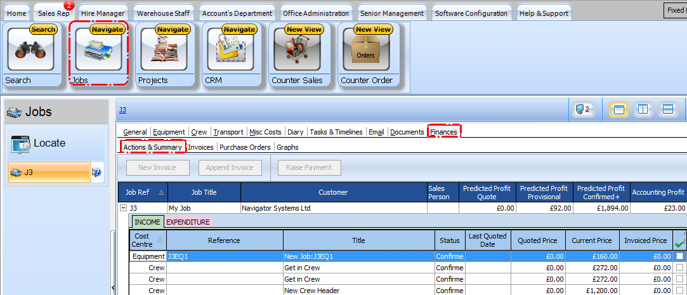The image size is (687, 295).
Task: Tick checkbox for Equipment J3EQ1 row
Action: [x=679, y=256]
